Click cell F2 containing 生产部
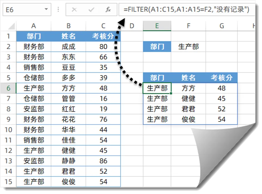Screen dimensions: 262x194 (x=188, y=47)
